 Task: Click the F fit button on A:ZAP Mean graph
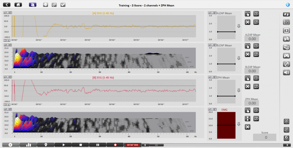pos(215,13)
